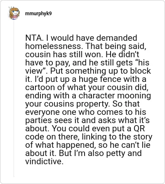Viewport: 165px width, 184px height.
Task: Click the quoted text "his view"
Action: [87, 67]
